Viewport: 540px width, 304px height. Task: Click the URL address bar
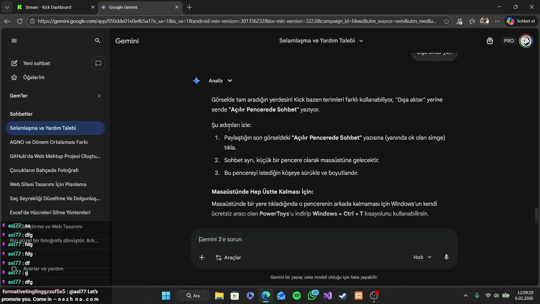coord(236,21)
